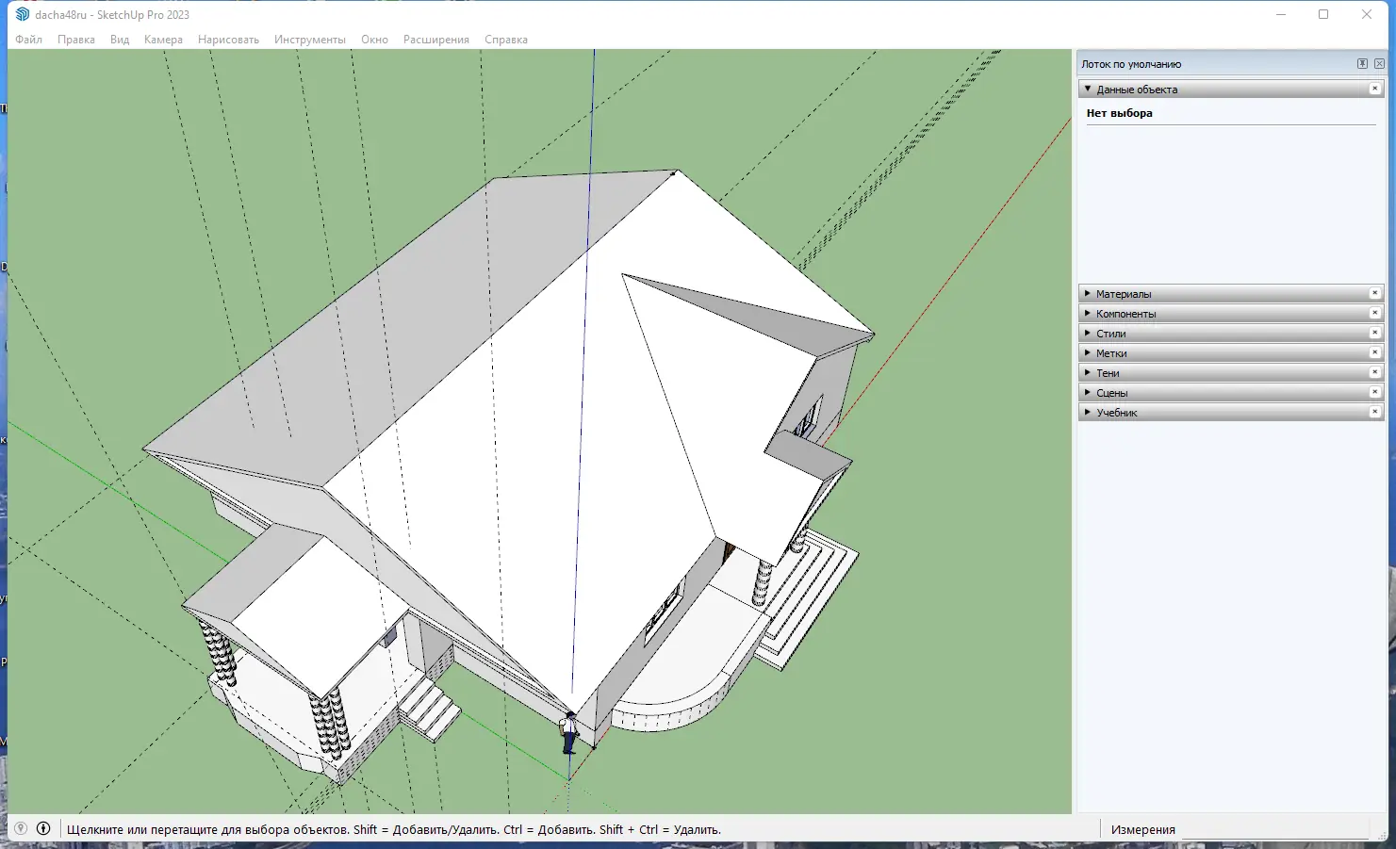Open the Правка menu
The height and width of the screenshot is (849, 1396).
(76, 40)
